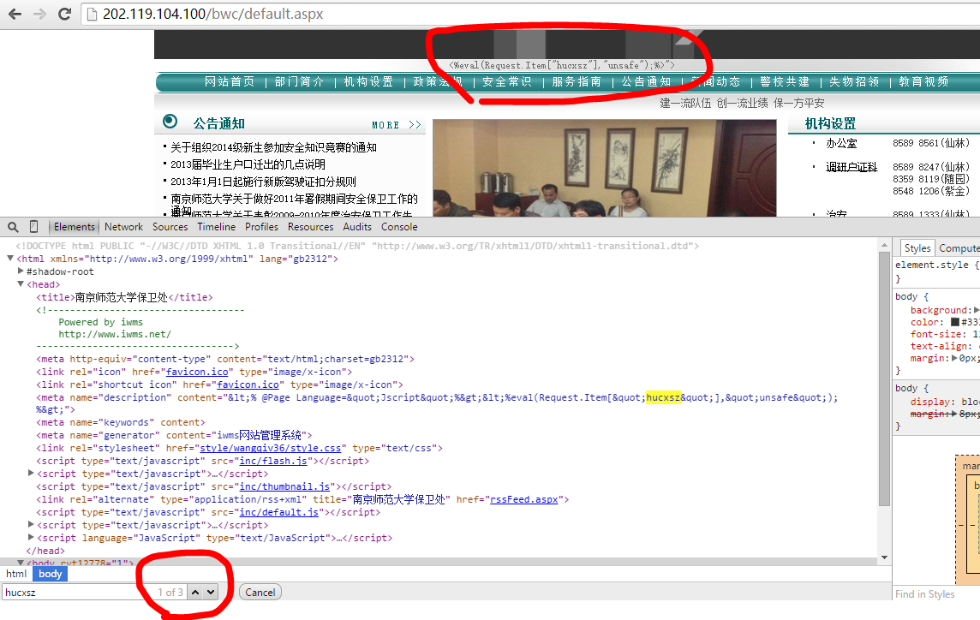Open 安全常识 nav menu item

pyautogui.click(x=507, y=82)
